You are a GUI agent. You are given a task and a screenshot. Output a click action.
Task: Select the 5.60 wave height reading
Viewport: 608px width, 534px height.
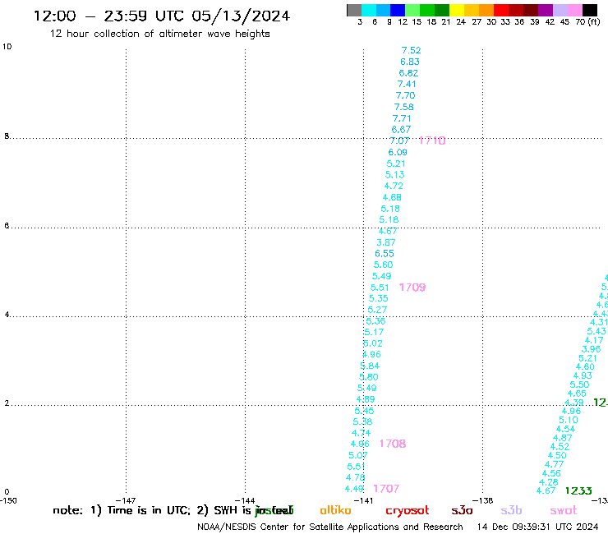tap(383, 265)
